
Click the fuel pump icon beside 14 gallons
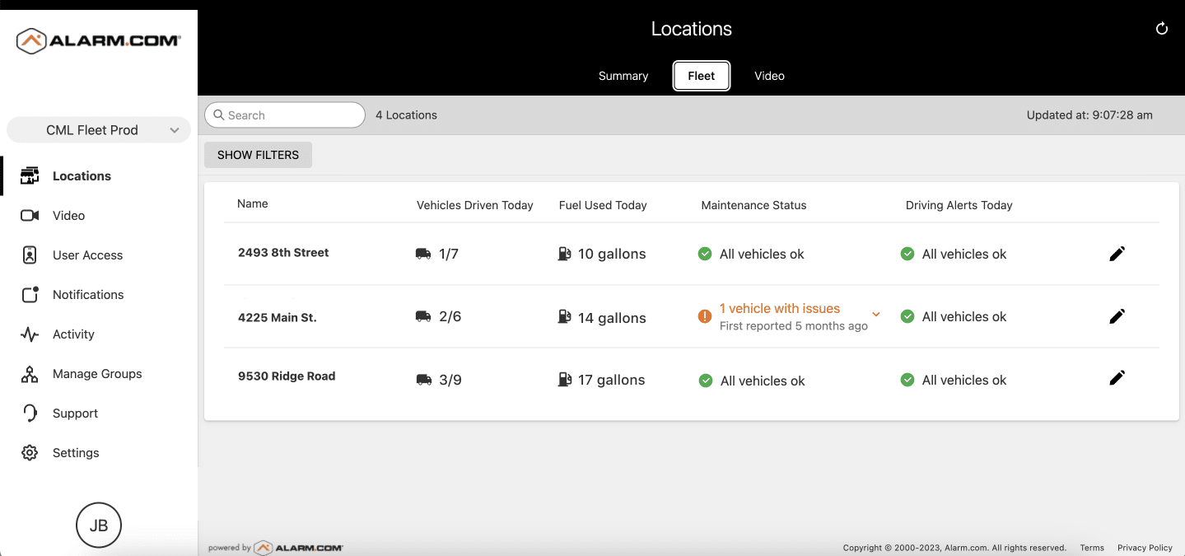(564, 316)
